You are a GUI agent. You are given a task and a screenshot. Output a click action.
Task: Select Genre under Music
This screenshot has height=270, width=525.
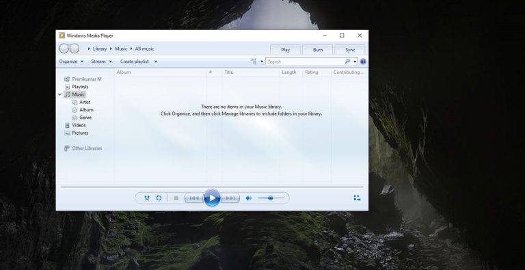tap(85, 118)
